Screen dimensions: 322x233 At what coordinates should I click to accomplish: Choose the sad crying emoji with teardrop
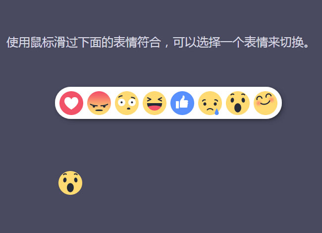(x=210, y=103)
